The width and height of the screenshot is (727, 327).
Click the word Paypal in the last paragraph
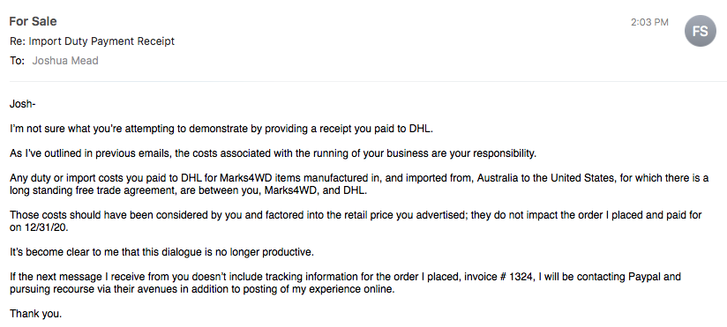[x=644, y=277]
